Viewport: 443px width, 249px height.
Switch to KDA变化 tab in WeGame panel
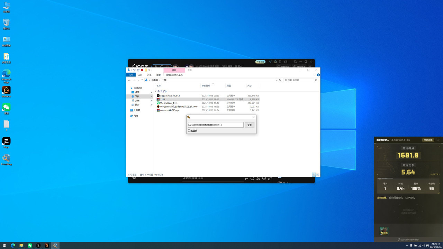[410, 198]
